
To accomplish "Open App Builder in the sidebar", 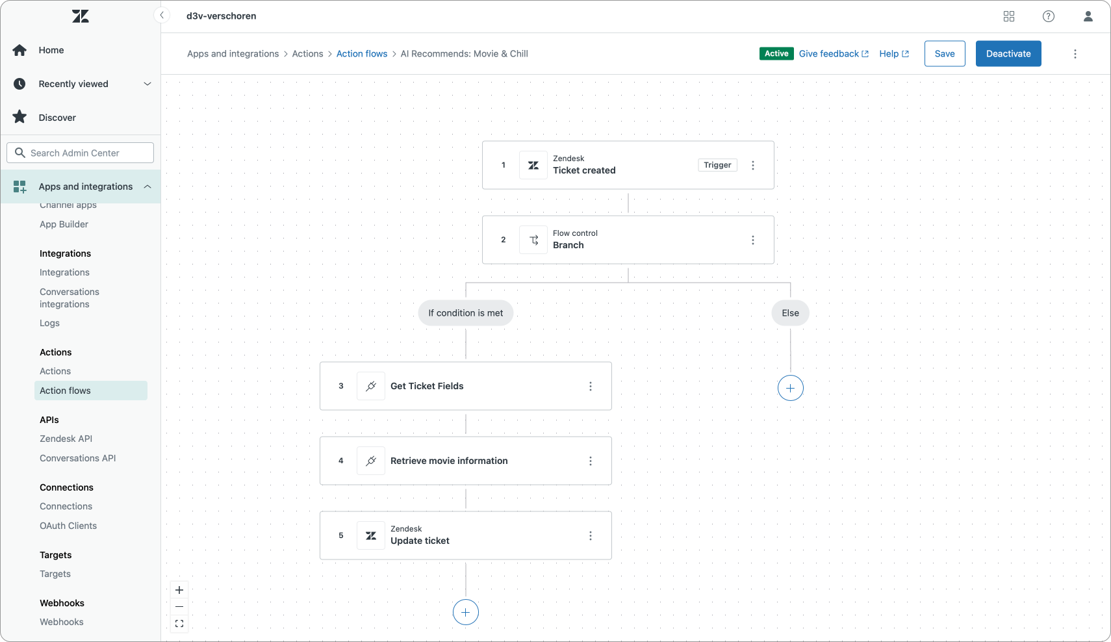I will coord(64,224).
